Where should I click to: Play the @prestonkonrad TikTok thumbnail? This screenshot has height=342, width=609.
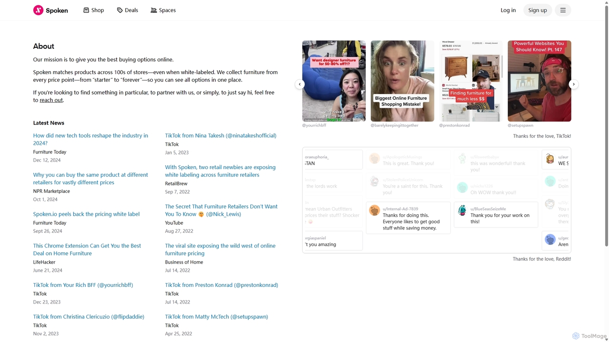click(471, 81)
